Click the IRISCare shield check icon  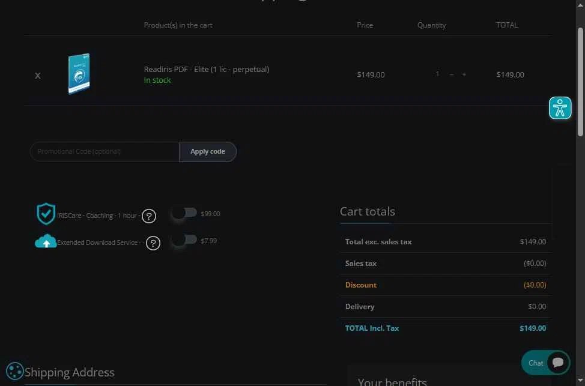click(x=46, y=214)
